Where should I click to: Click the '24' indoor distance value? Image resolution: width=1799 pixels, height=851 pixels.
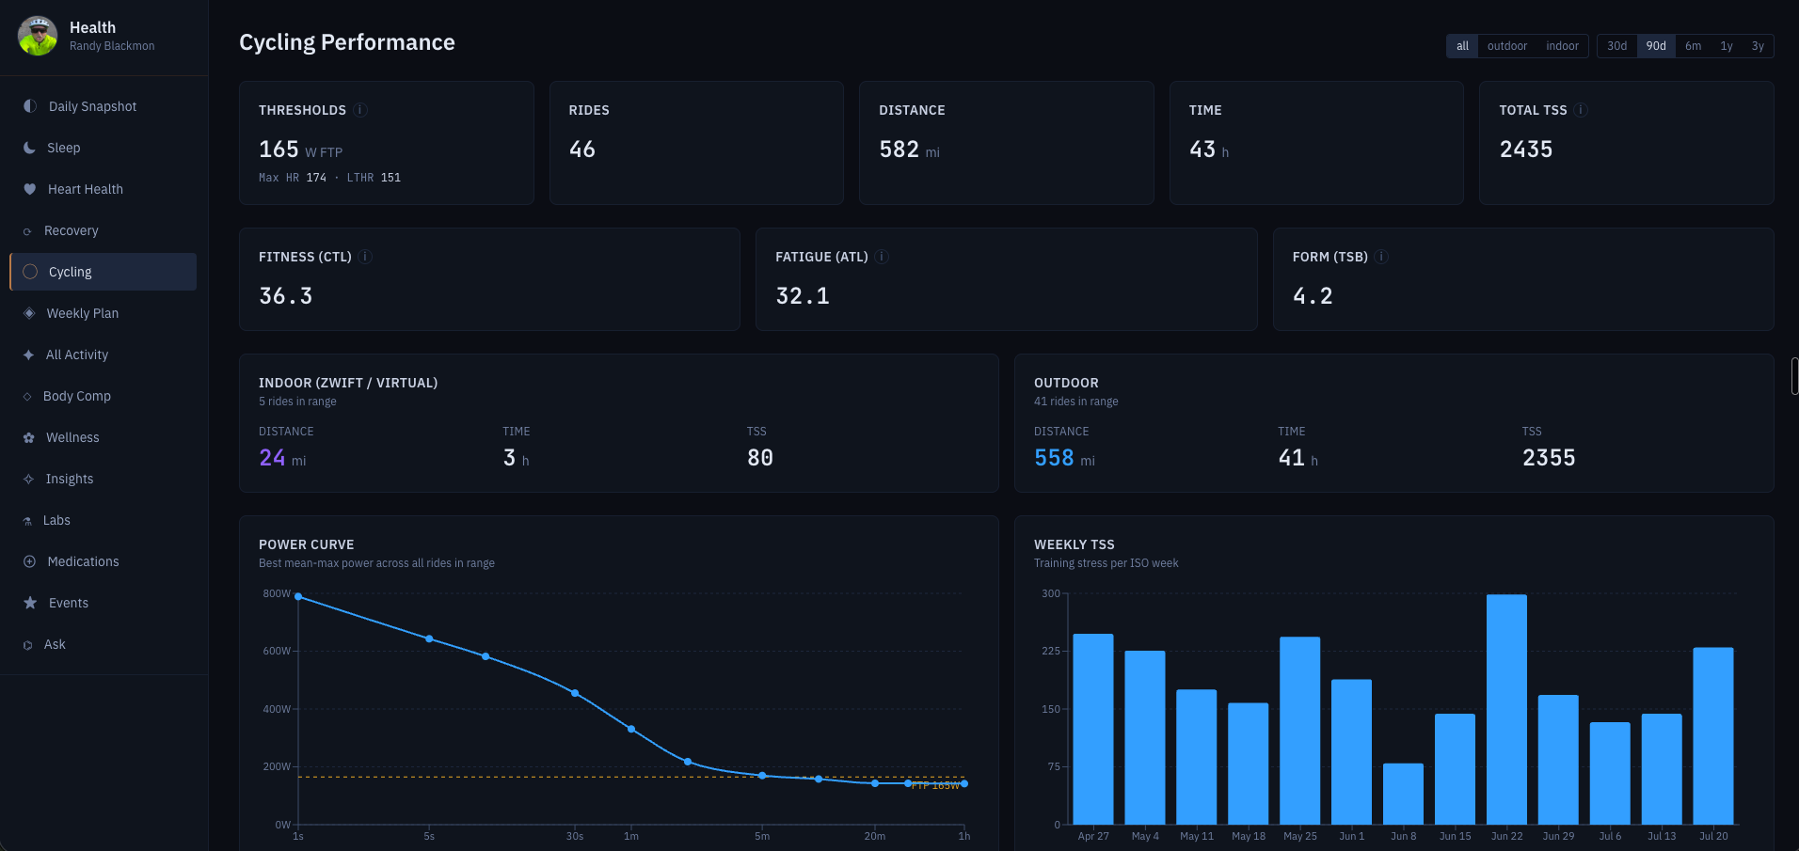(x=272, y=458)
